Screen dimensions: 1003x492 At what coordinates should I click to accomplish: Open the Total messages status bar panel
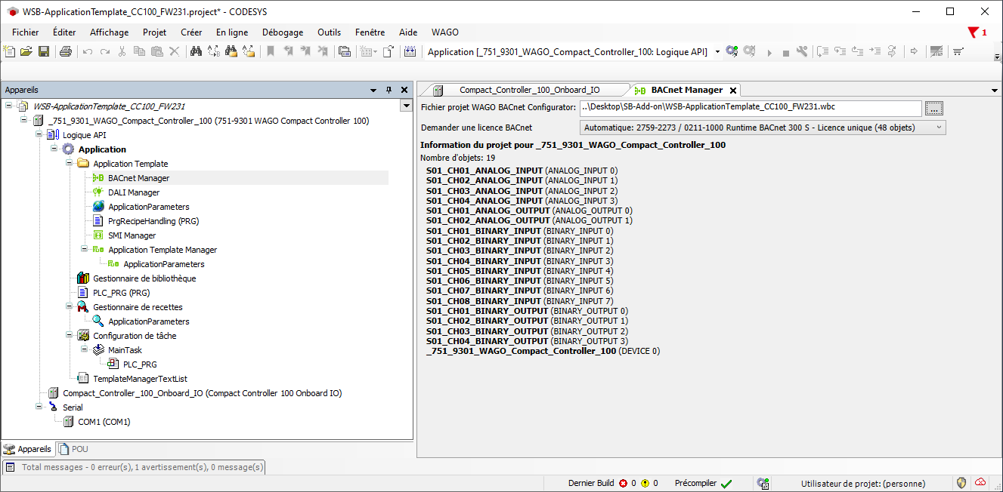[135, 467]
